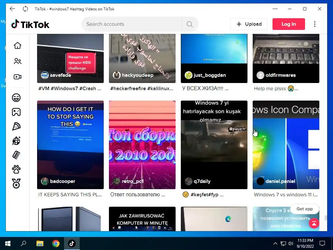This screenshot has width=333, height=250.
Task: Open the savefade HDD challenge video thumbnail
Action: (70, 58)
